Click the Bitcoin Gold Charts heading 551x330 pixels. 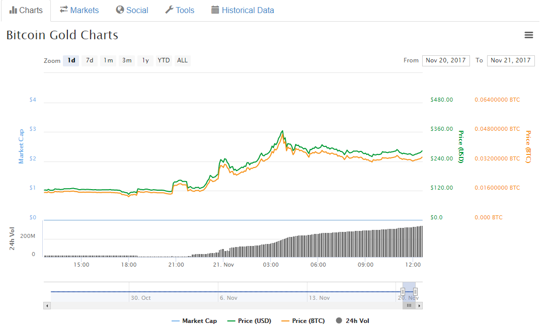[x=62, y=35]
